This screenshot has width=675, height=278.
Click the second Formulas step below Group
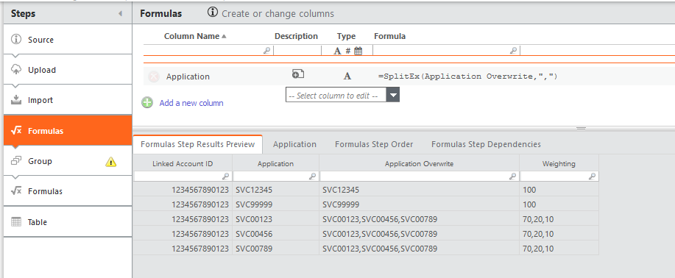(x=68, y=191)
